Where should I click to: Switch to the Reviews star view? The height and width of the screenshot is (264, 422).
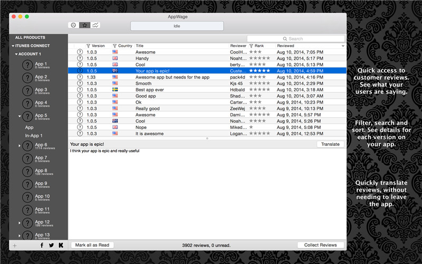coord(84,25)
